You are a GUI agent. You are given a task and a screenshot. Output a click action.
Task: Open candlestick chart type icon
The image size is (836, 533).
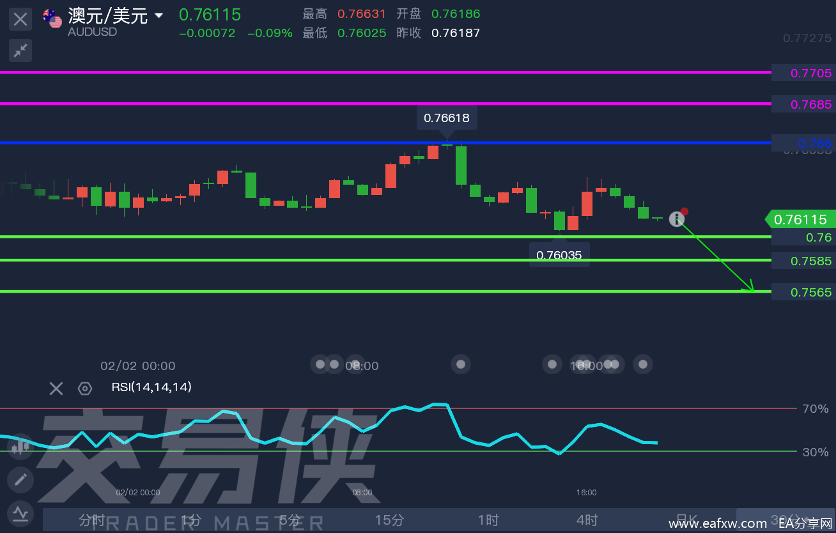coord(20,446)
